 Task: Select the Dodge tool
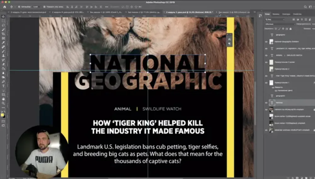(3, 77)
